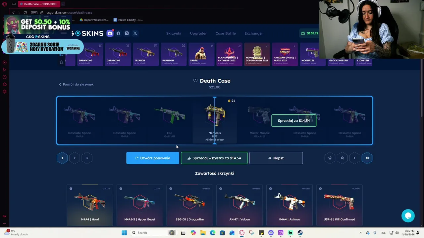This screenshot has width=424, height=238.
Task: Open Prawo Liberty bookmark
Action: [128, 20]
